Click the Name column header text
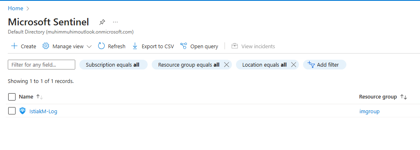The width and height of the screenshot is (420, 150). [x=26, y=97]
